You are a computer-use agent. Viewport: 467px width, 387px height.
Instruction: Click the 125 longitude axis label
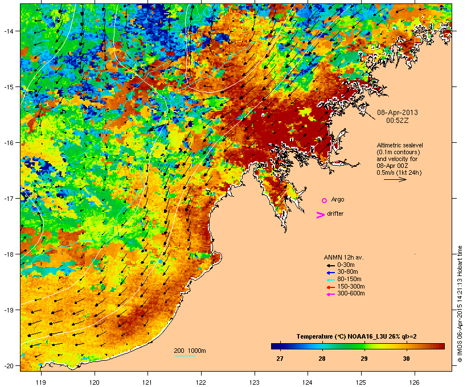(x=361, y=382)
